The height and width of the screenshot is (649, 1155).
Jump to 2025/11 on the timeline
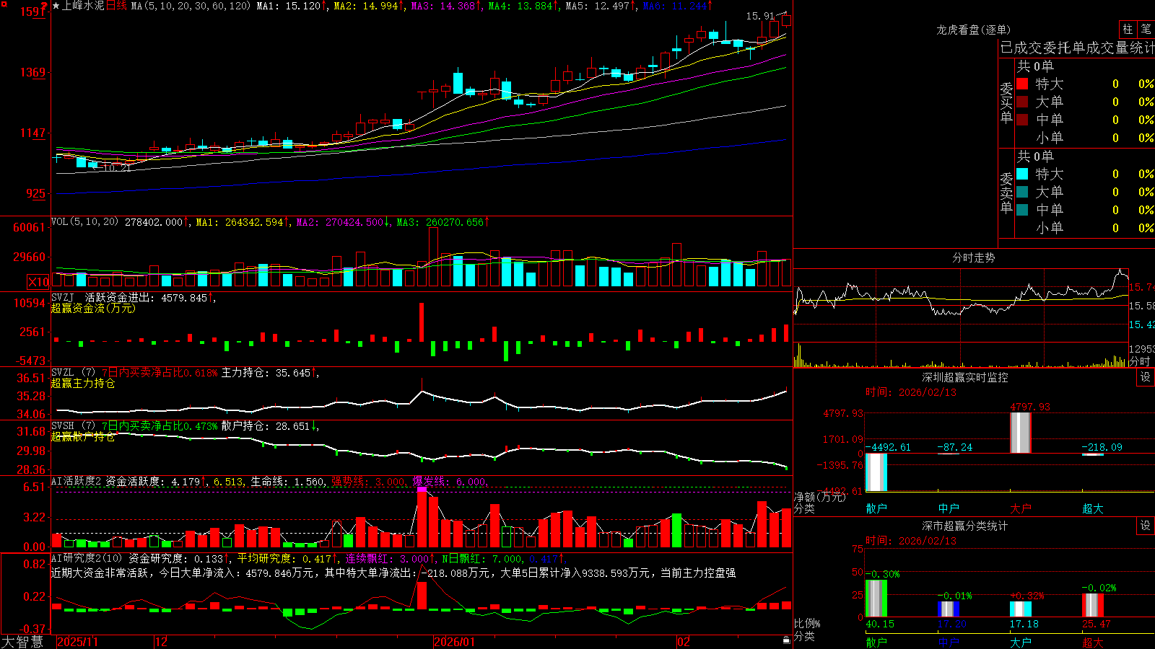pos(77,642)
